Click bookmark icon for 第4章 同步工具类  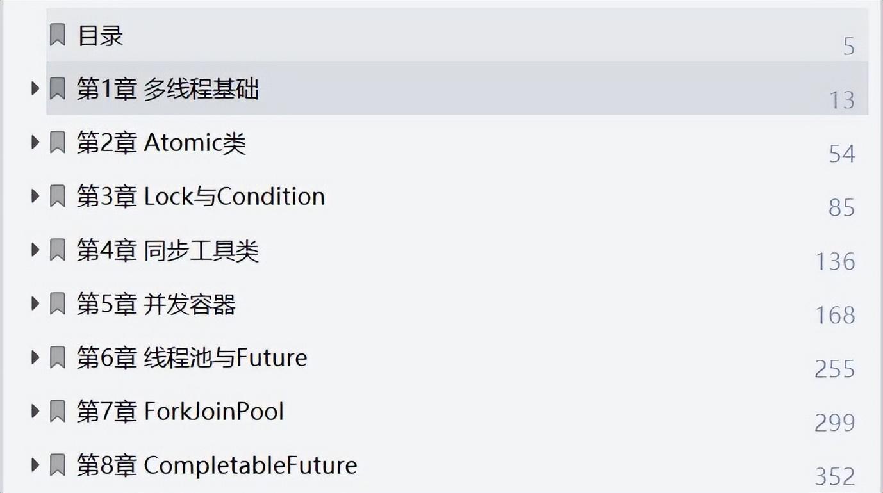58,250
